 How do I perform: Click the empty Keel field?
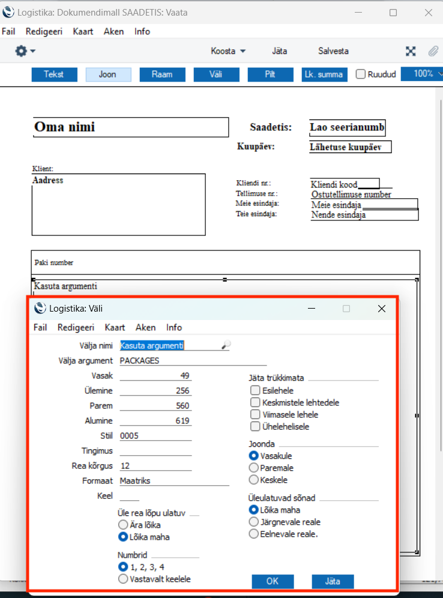(129, 495)
